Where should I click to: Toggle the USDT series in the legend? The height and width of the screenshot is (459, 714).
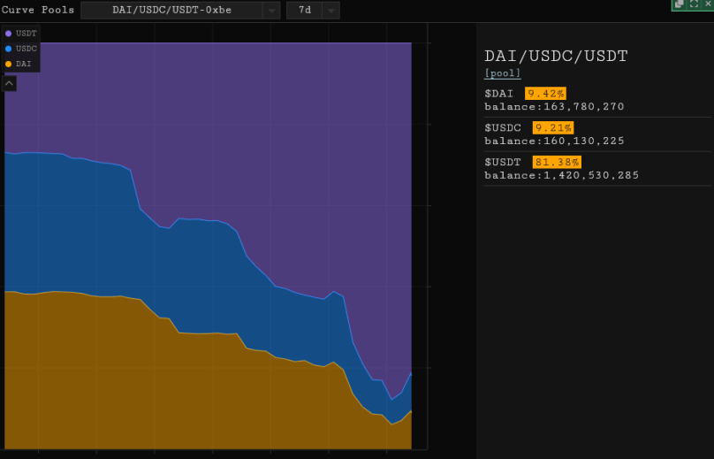tap(21, 34)
